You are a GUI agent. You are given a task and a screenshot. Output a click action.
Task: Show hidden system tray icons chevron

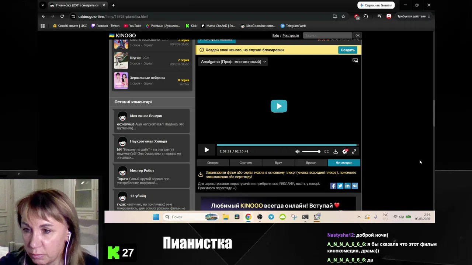coord(359,217)
